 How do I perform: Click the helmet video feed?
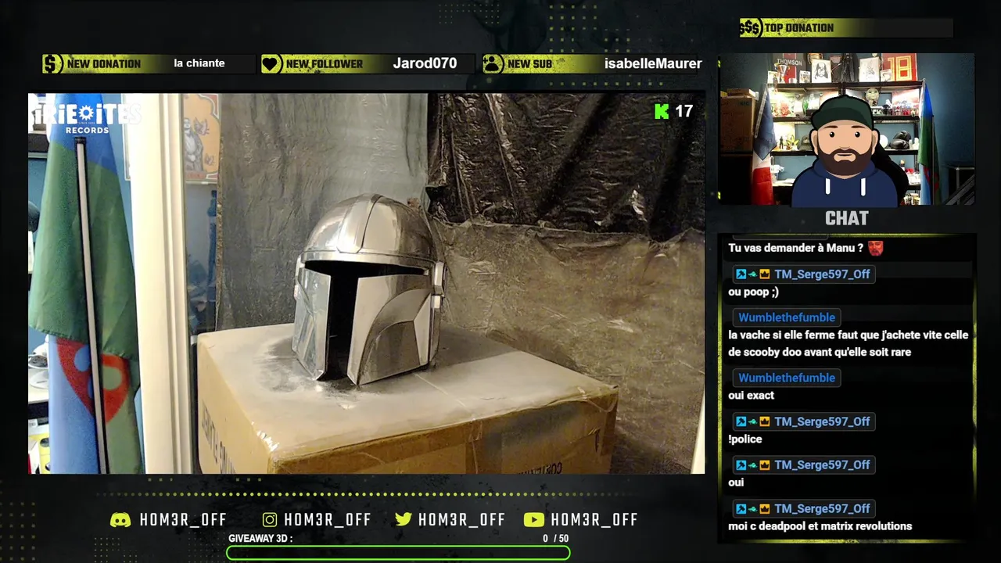(x=367, y=283)
